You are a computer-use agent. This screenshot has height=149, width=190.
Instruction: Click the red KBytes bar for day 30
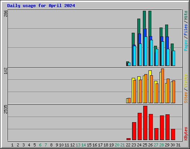(x=173, y=134)
